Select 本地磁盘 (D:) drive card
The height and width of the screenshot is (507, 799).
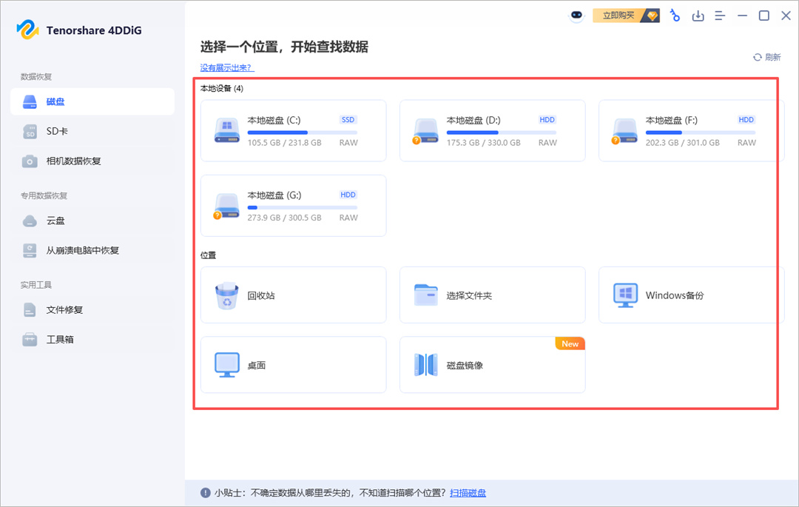[x=492, y=131]
